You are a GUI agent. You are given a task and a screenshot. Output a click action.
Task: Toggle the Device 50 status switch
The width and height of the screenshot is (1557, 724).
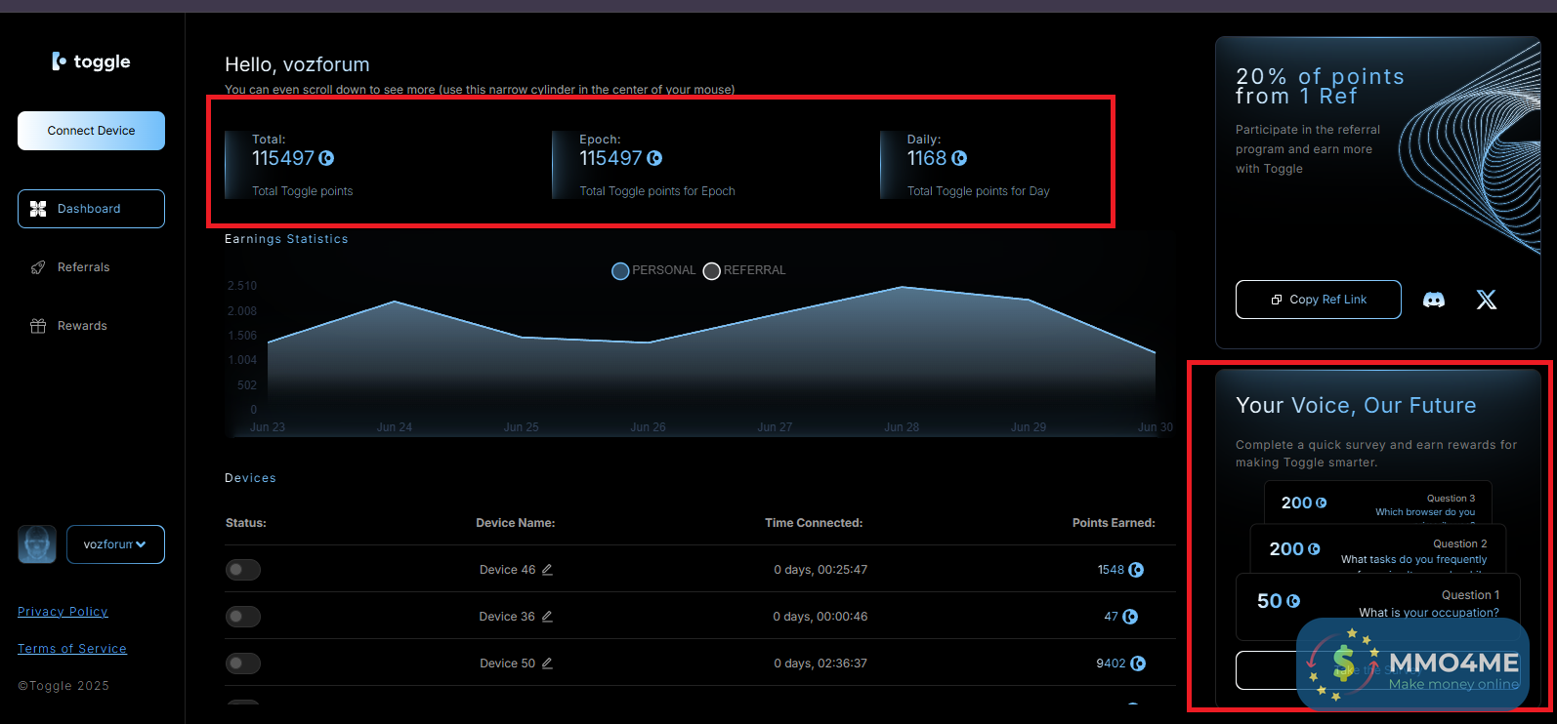tap(242, 664)
